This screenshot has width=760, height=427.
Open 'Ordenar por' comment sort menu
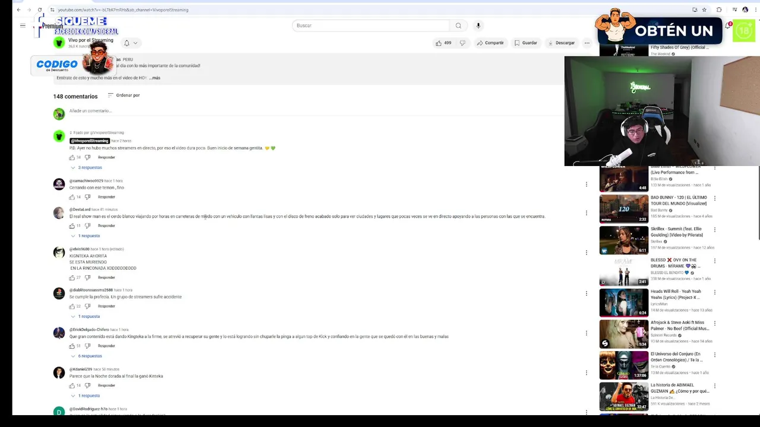tap(123, 95)
